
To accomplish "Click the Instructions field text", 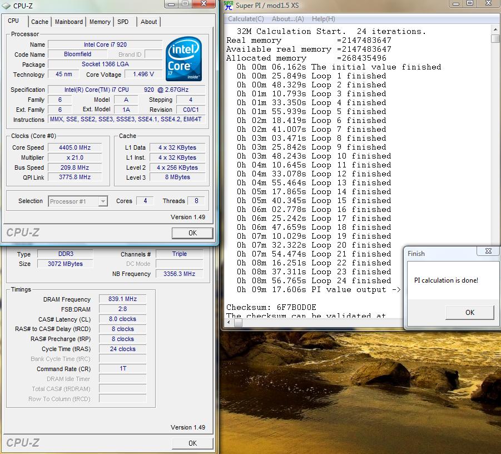I will 127,119.
